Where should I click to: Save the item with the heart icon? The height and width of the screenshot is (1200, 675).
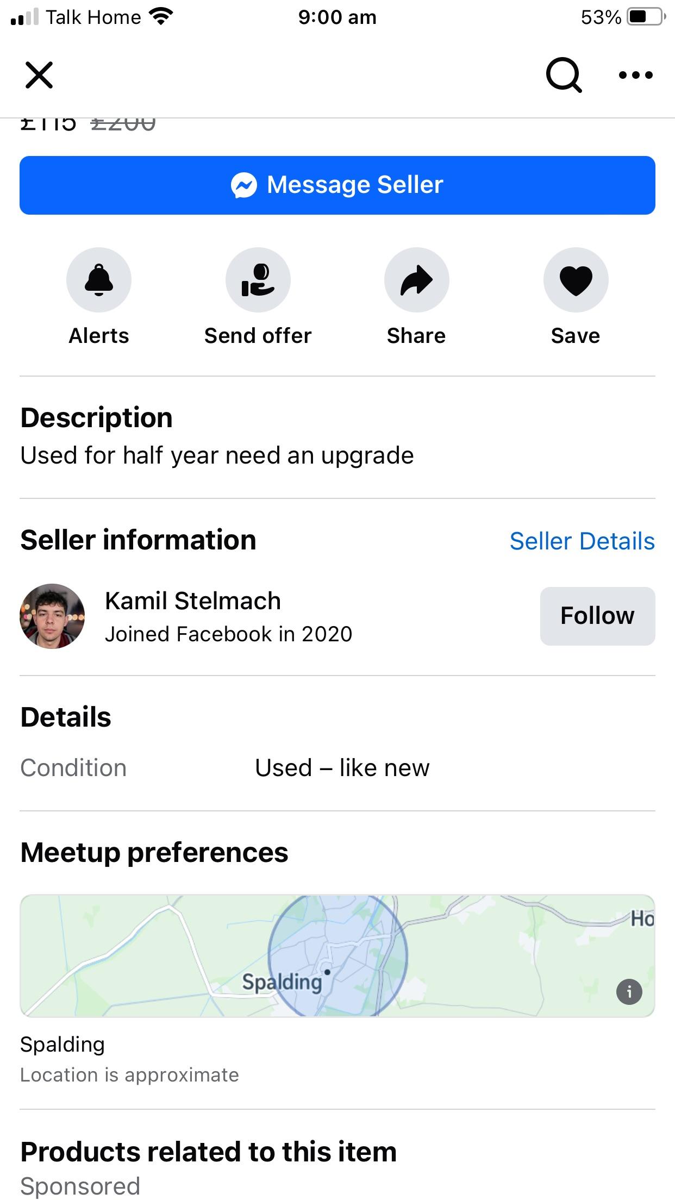coord(576,280)
